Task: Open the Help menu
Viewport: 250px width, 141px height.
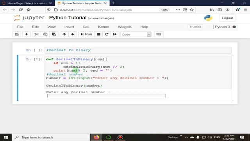Action: click(144, 27)
